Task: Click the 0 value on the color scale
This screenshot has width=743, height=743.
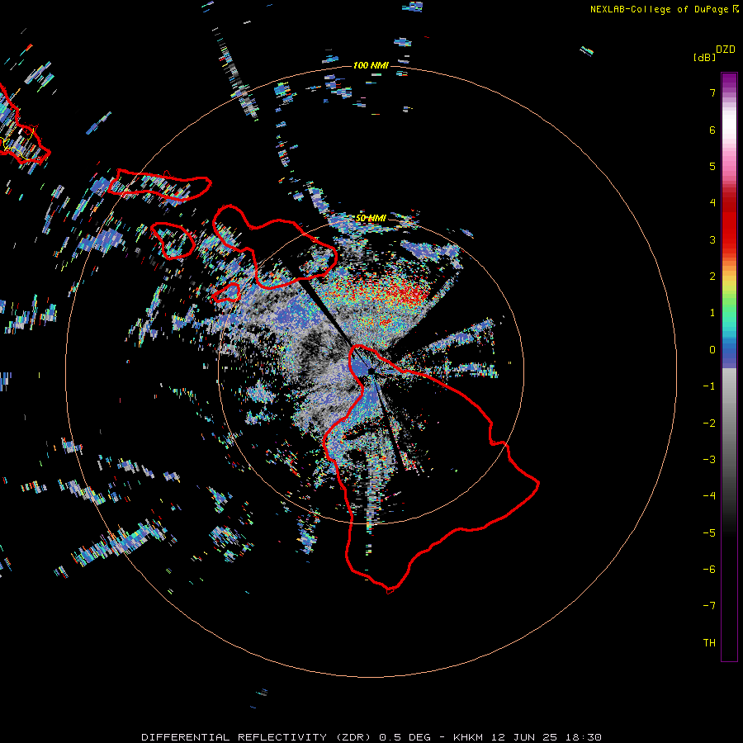Action: (x=712, y=350)
